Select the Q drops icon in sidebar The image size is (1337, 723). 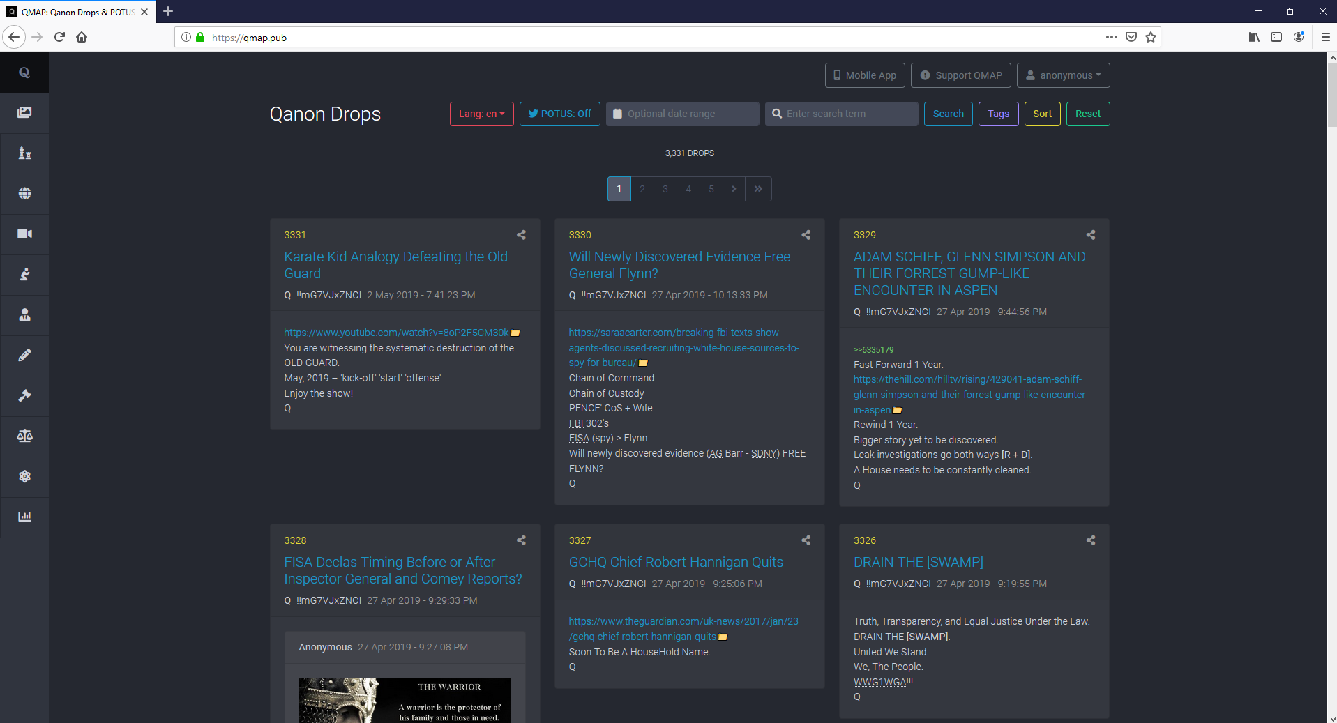(x=24, y=73)
